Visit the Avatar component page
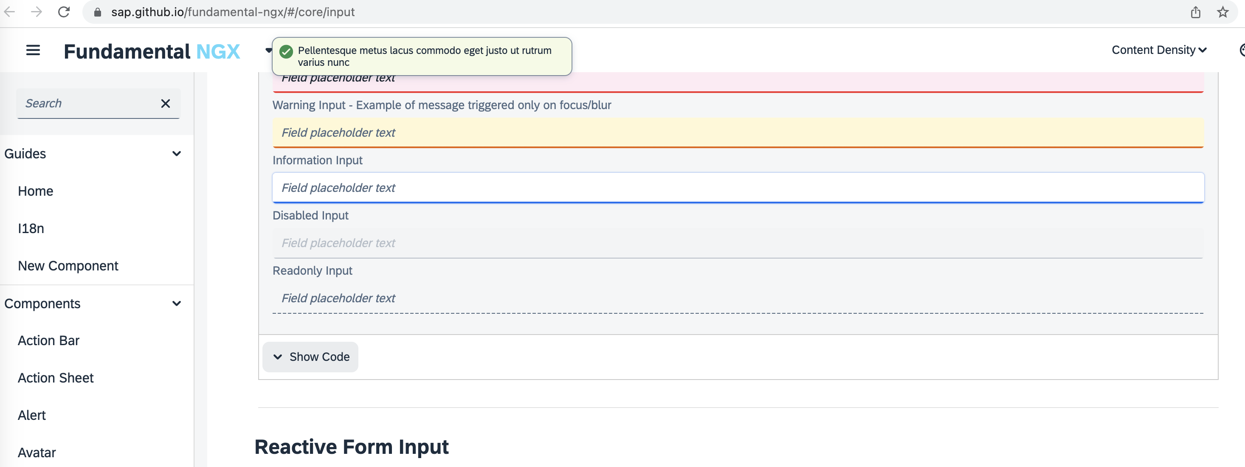Viewport: 1245px width, 467px height. pyautogui.click(x=37, y=453)
